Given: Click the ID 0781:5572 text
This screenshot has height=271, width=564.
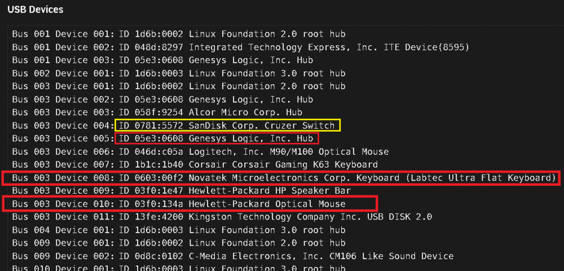Looking at the screenshot, I should (x=151, y=125).
